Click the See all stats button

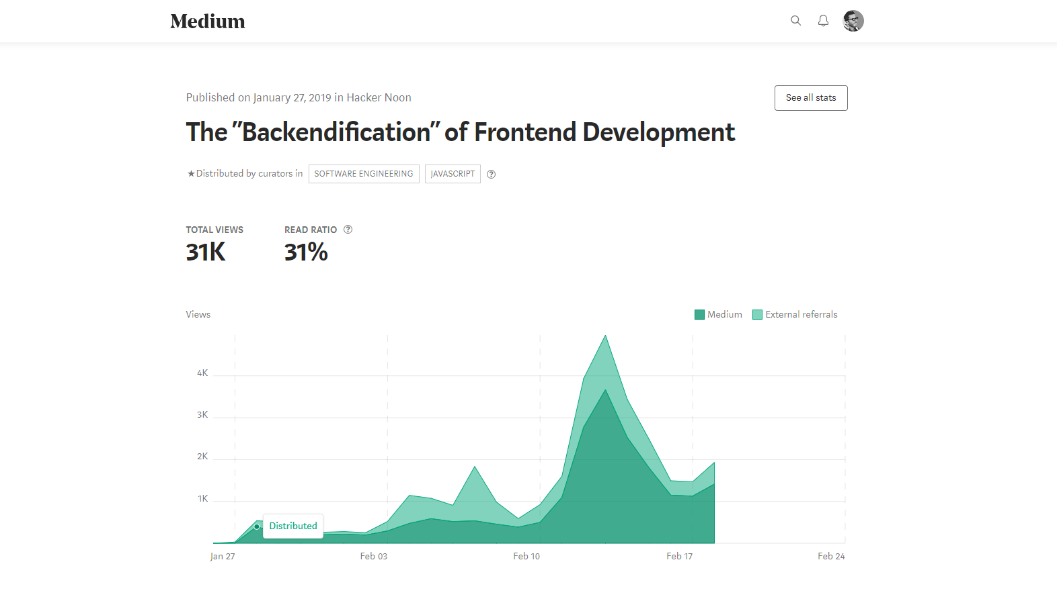pos(811,98)
